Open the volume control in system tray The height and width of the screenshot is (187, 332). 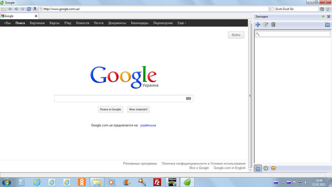306,182
